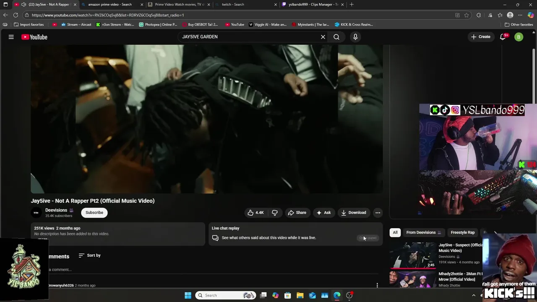This screenshot has width=537, height=302.
Task: Mute the Jay5ive tab audio icon
Action: pyautogui.click(x=23, y=5)
